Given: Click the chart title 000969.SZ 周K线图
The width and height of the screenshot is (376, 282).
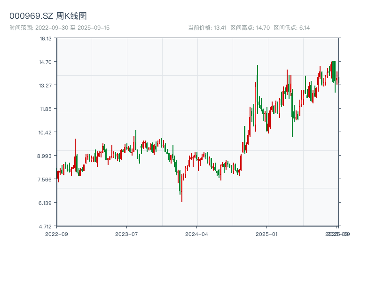Looking at the screenshot, I should pyautogui.click(x=48, y=16).
